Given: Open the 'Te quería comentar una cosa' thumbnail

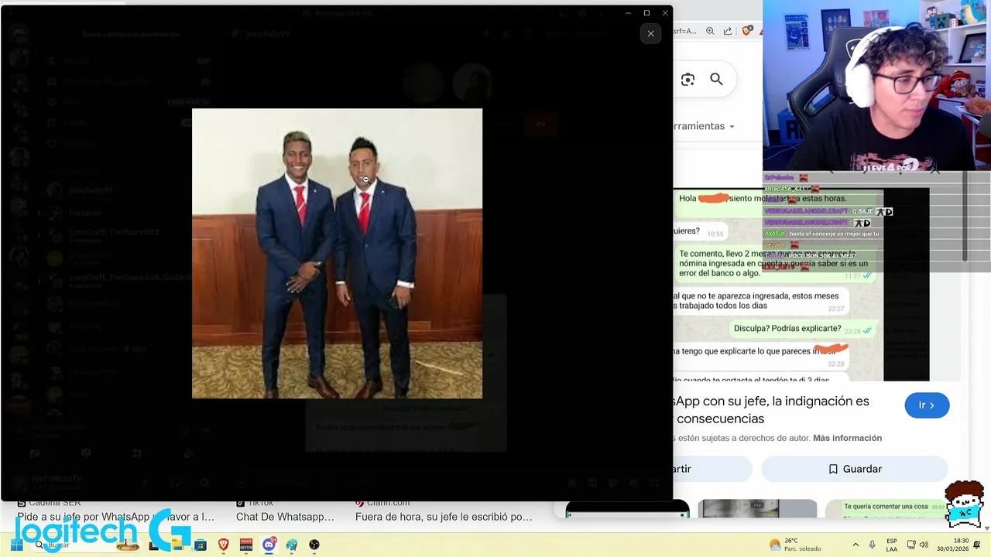Looking at the screenshot, I should (886, 508).
